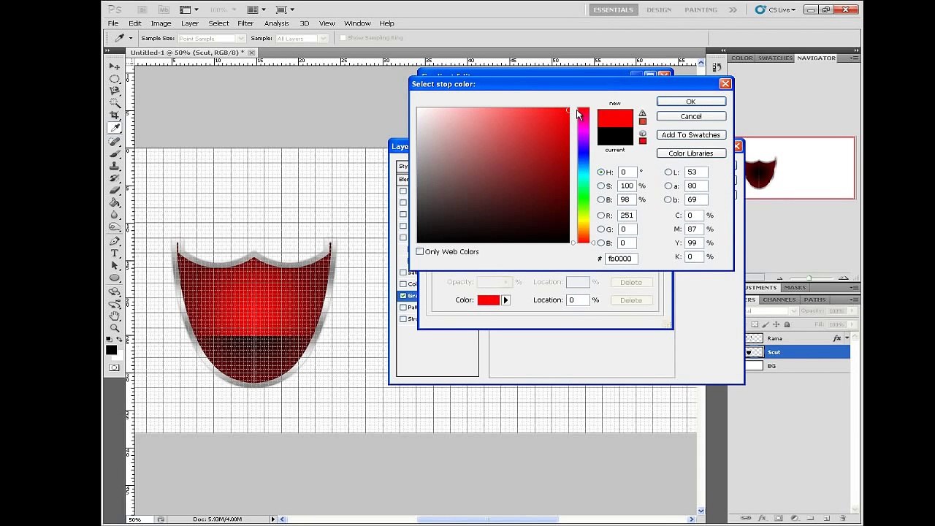
Task: Open the Layers panel options menu
Action: [854, 300]
